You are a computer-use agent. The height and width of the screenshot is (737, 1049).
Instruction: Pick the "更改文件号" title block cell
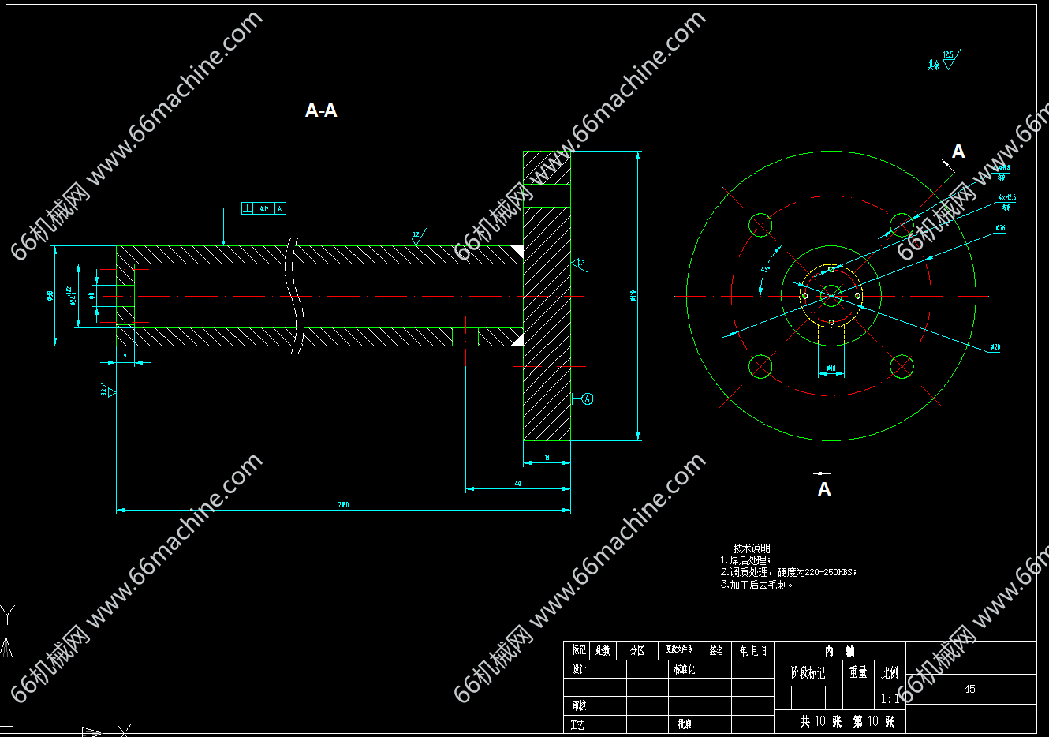[679, 649]
